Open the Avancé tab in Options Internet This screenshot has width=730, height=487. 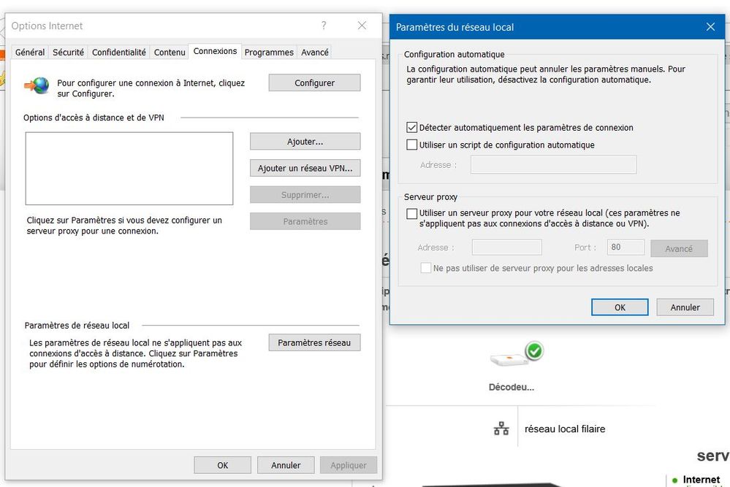315,52
